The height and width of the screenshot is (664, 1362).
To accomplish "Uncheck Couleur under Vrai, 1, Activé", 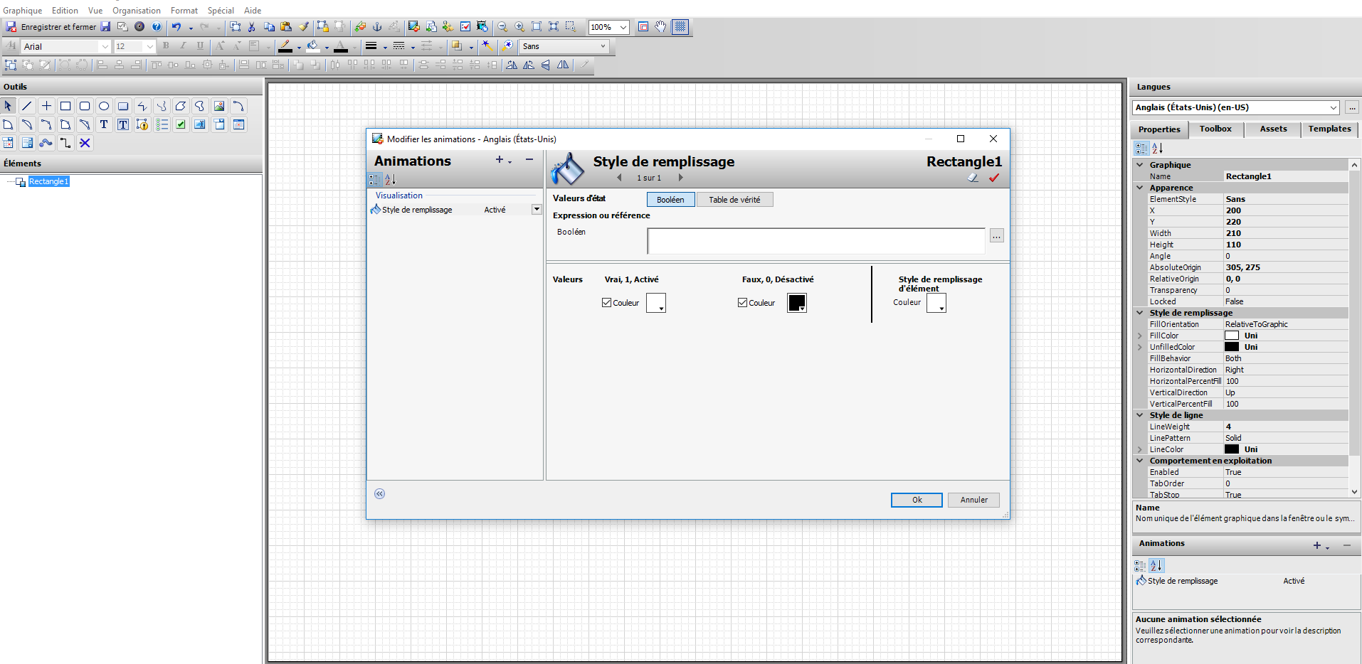I will pyautogui.click(x=607, y=303).
